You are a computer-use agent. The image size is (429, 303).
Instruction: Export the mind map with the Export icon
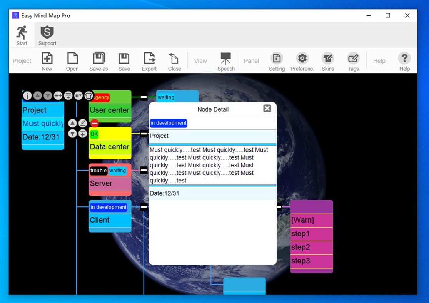click(x=149, y=61)
